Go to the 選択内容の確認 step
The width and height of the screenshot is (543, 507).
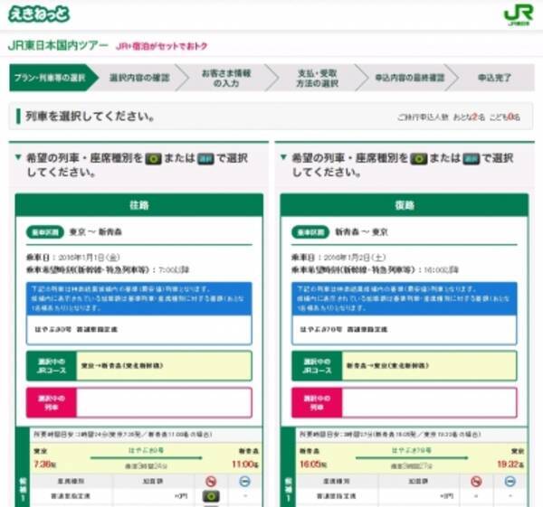[x=139, y=78]
